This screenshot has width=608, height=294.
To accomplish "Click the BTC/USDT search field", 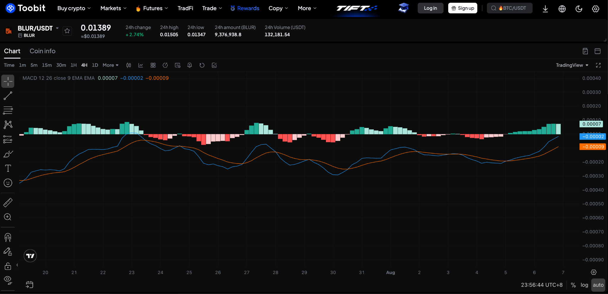I will pyautogui.click(x=509, y=8).
